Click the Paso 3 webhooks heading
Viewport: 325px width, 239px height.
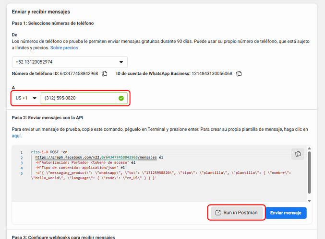pos(63,237)
